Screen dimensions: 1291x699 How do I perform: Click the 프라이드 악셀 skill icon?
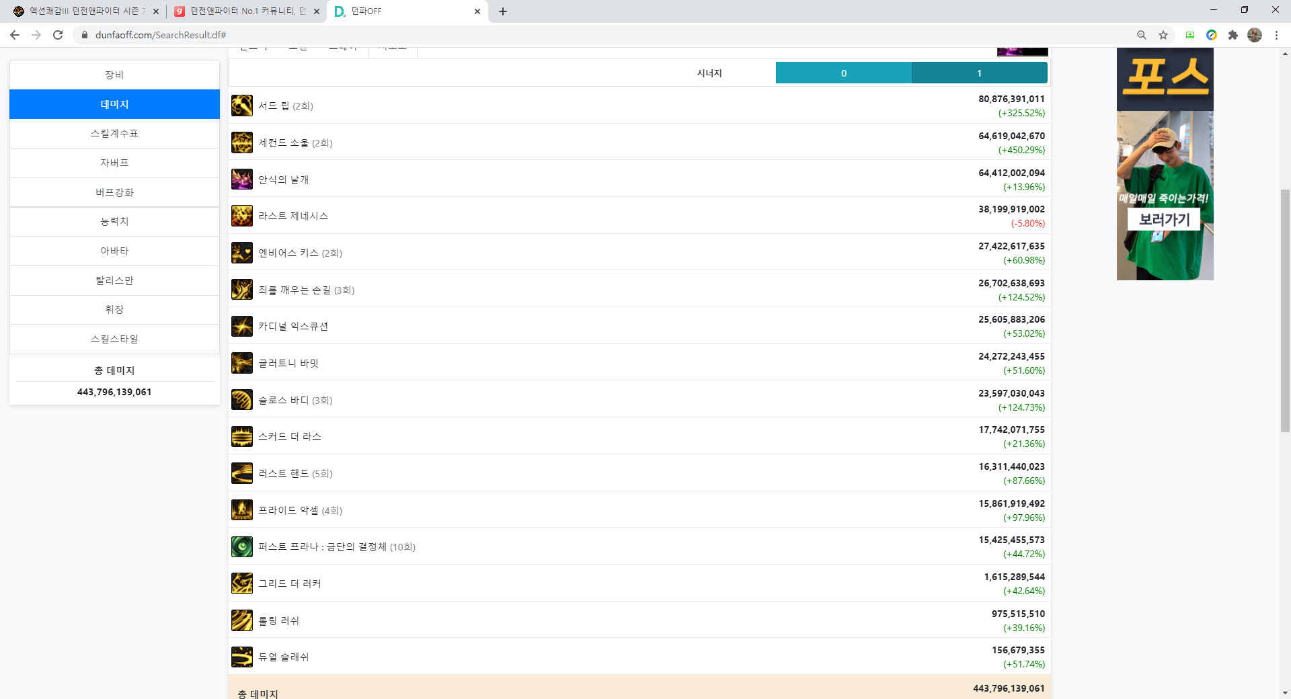[x=241, y=510]
